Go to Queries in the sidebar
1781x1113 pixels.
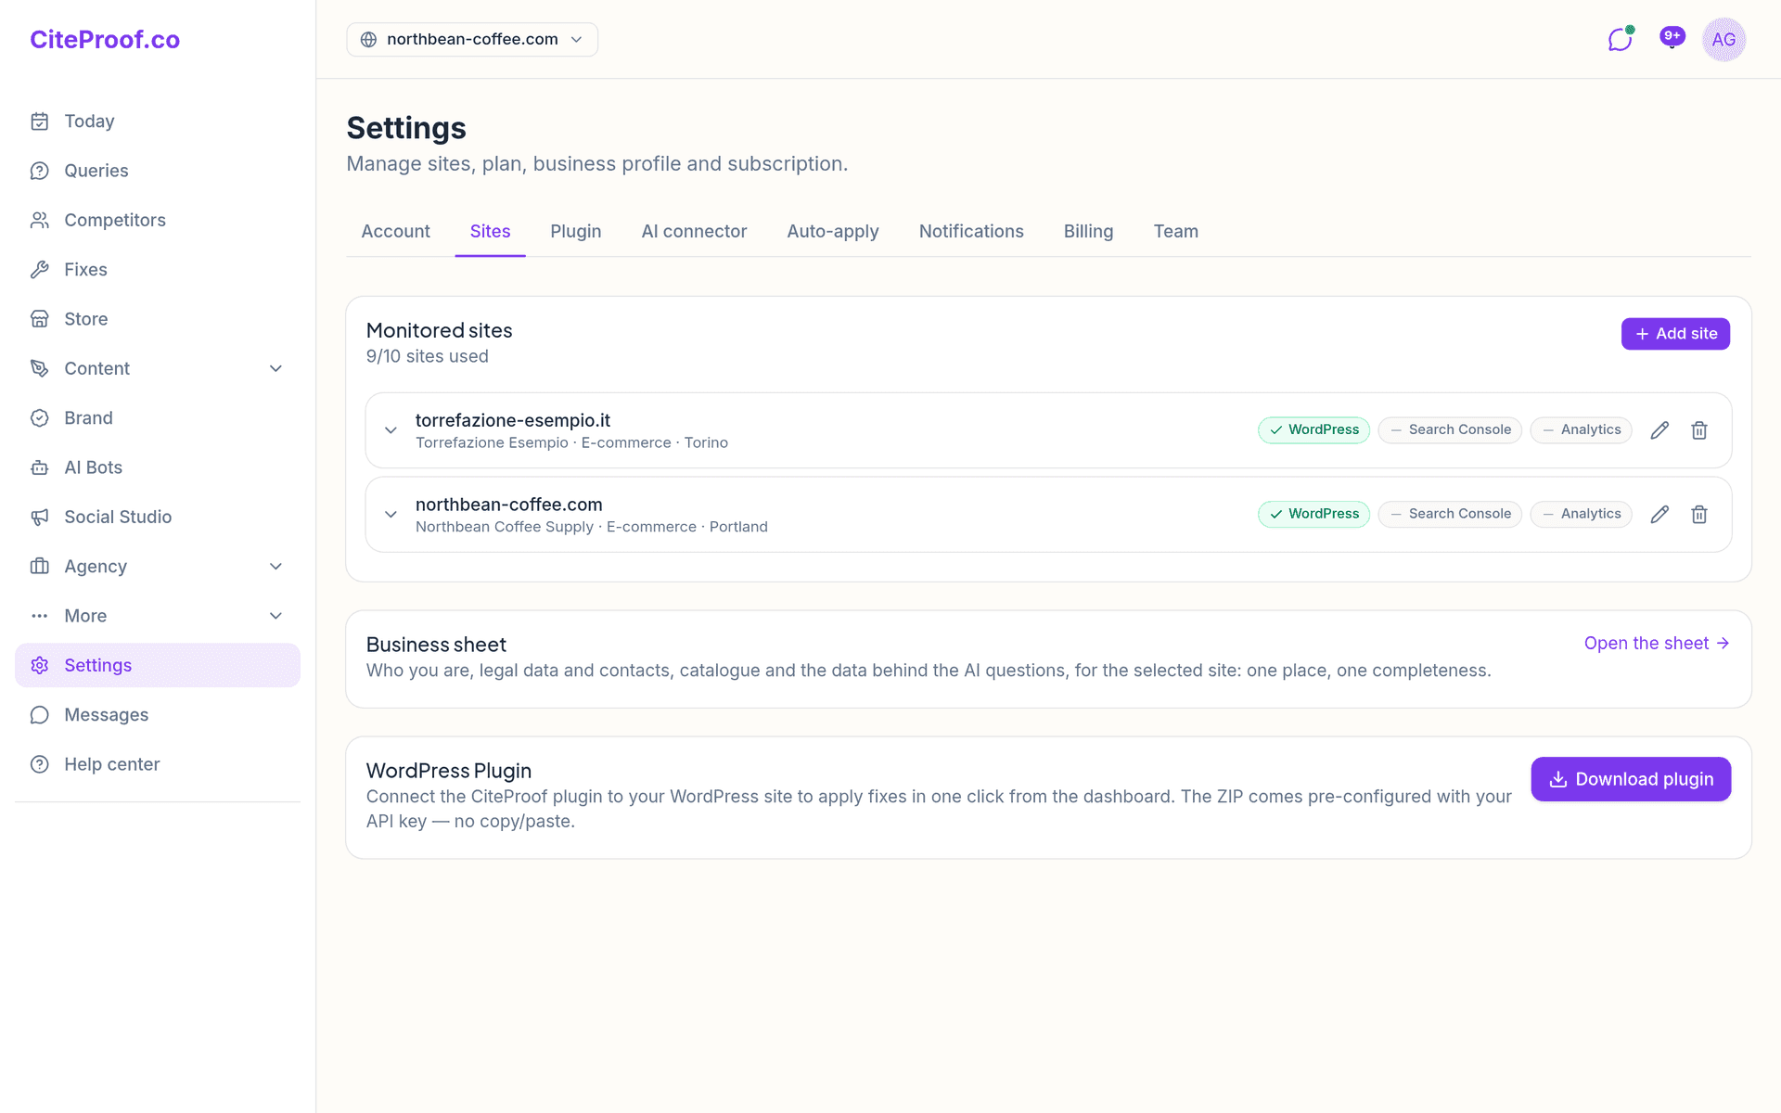(158, 171)
